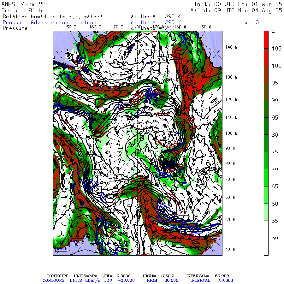Click the "95" color bar tick label
284x284 pixels.
tap(275, 83)
